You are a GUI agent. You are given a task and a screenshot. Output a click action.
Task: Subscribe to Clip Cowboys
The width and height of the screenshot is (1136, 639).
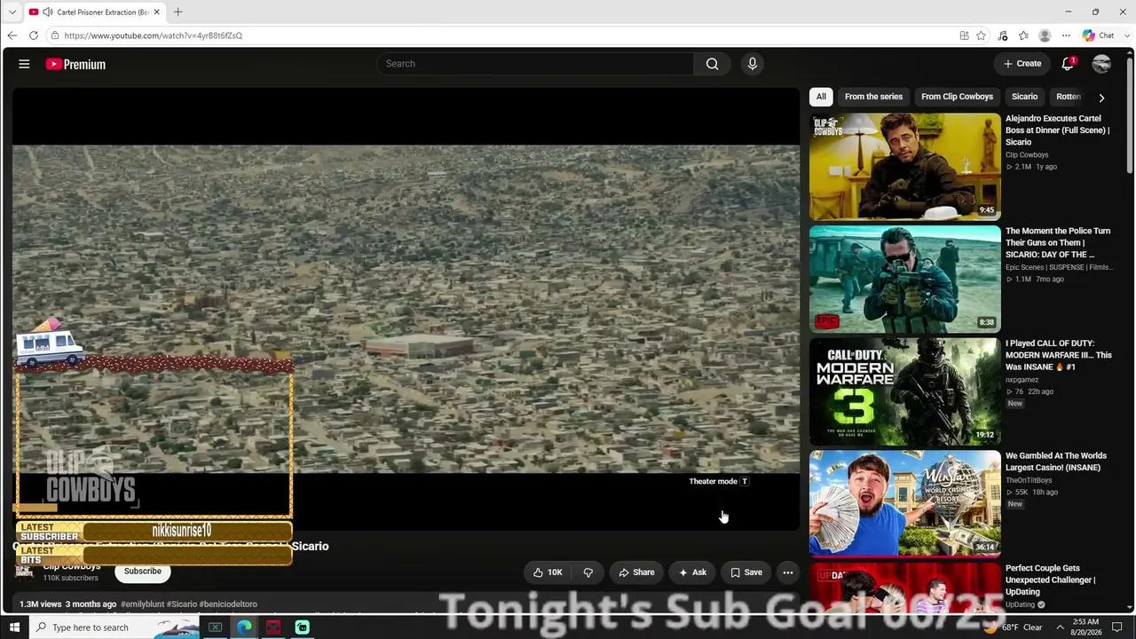(142, 571)
